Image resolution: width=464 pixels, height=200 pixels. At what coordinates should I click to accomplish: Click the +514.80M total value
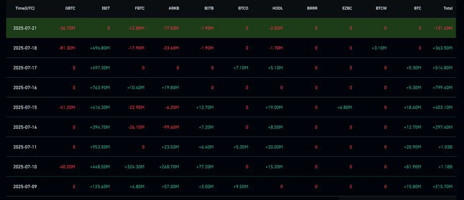point(442,68)
